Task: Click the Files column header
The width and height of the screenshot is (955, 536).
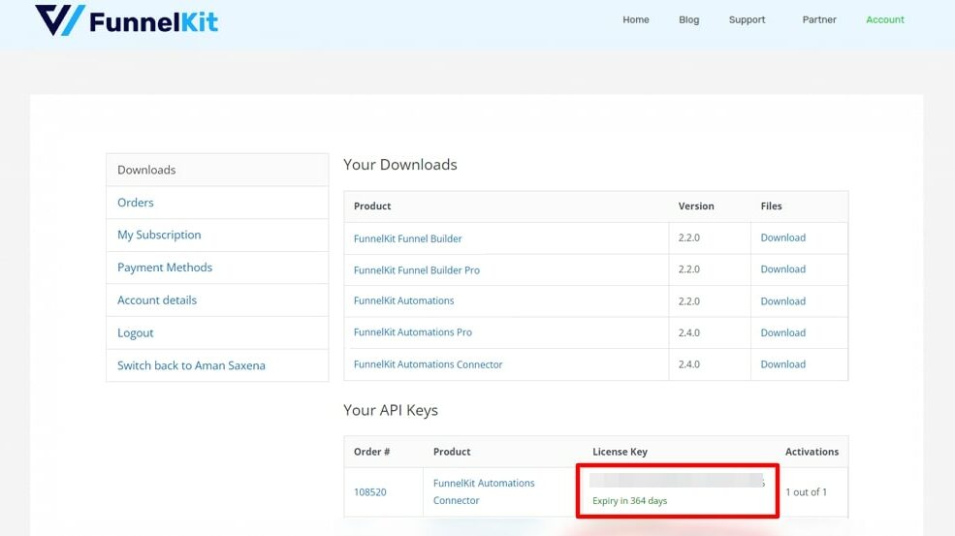Action: coord(771,206)
